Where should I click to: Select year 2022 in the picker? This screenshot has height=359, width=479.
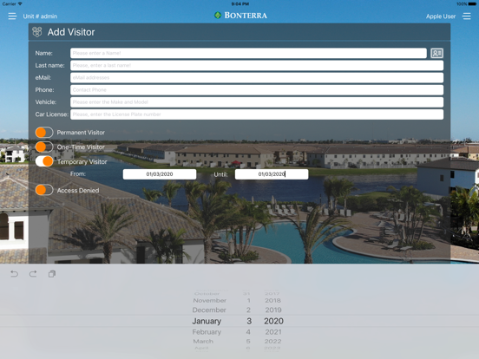[272, 342]
